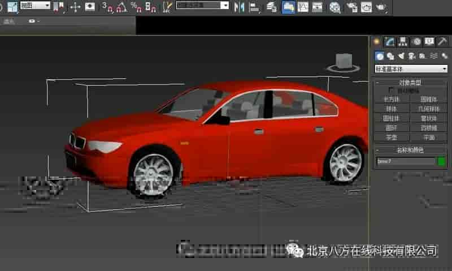Open the Material Editor
452x271 pixels.
(x=334, y=7)
